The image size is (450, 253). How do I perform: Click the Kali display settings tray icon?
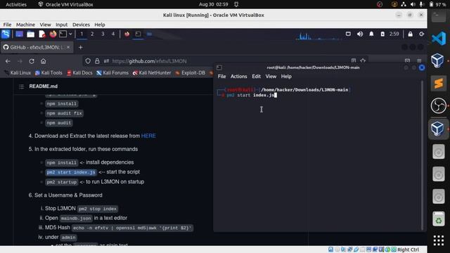click(348, 34)
